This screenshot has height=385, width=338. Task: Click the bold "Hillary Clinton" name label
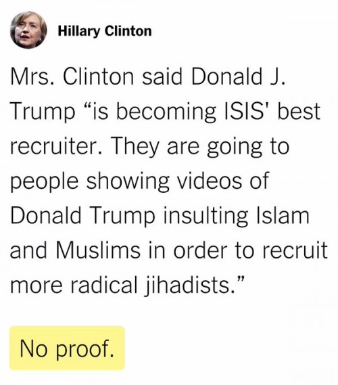click(x=105, y=31)
